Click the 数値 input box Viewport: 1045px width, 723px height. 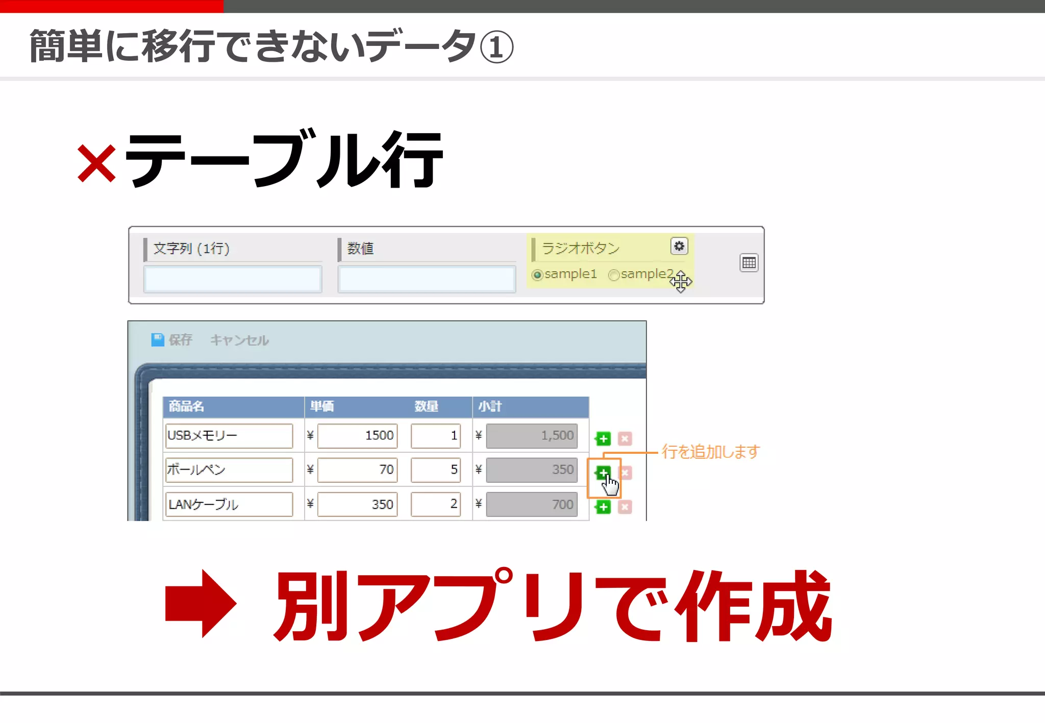coord(427,279)
